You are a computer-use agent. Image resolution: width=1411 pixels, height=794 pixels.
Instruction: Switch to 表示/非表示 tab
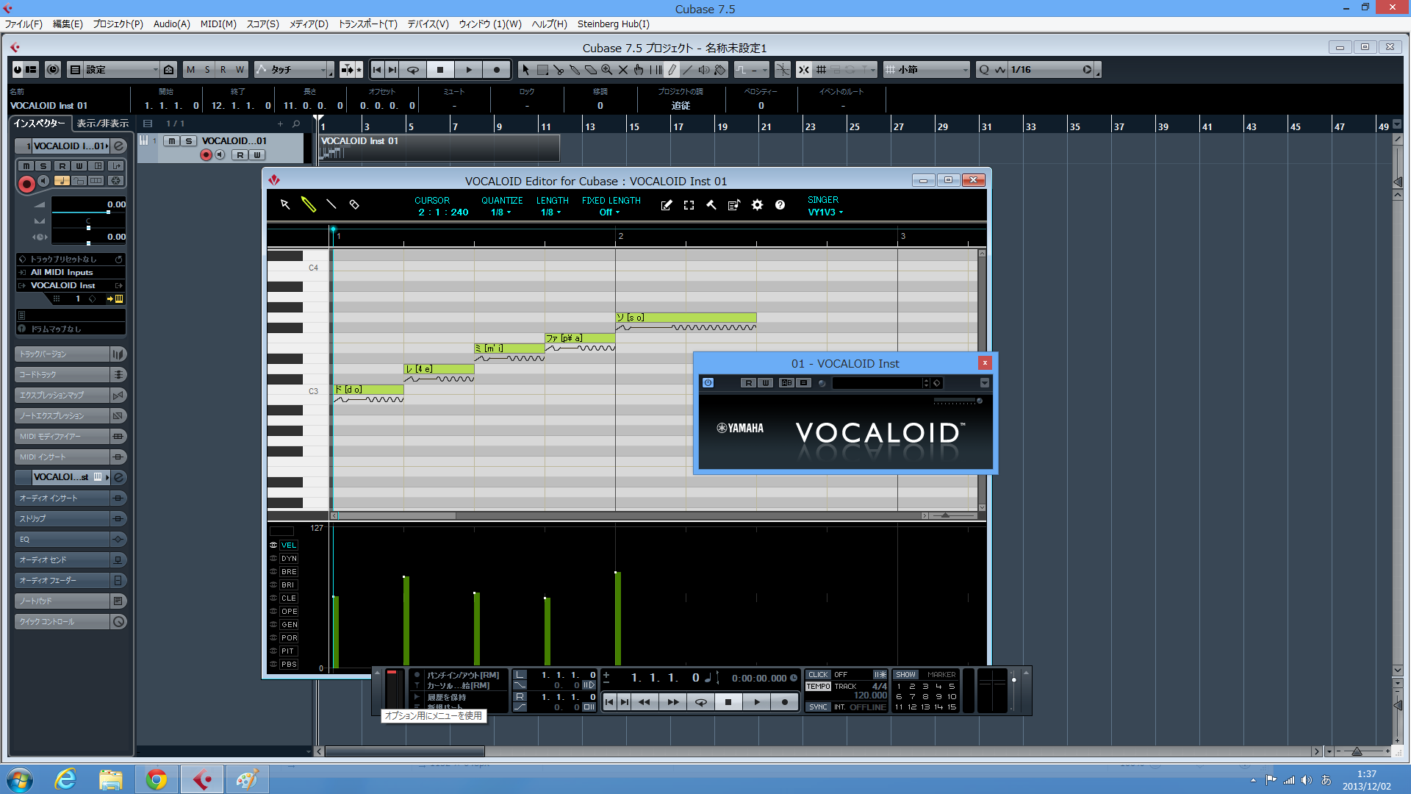[x=103, y=124]
